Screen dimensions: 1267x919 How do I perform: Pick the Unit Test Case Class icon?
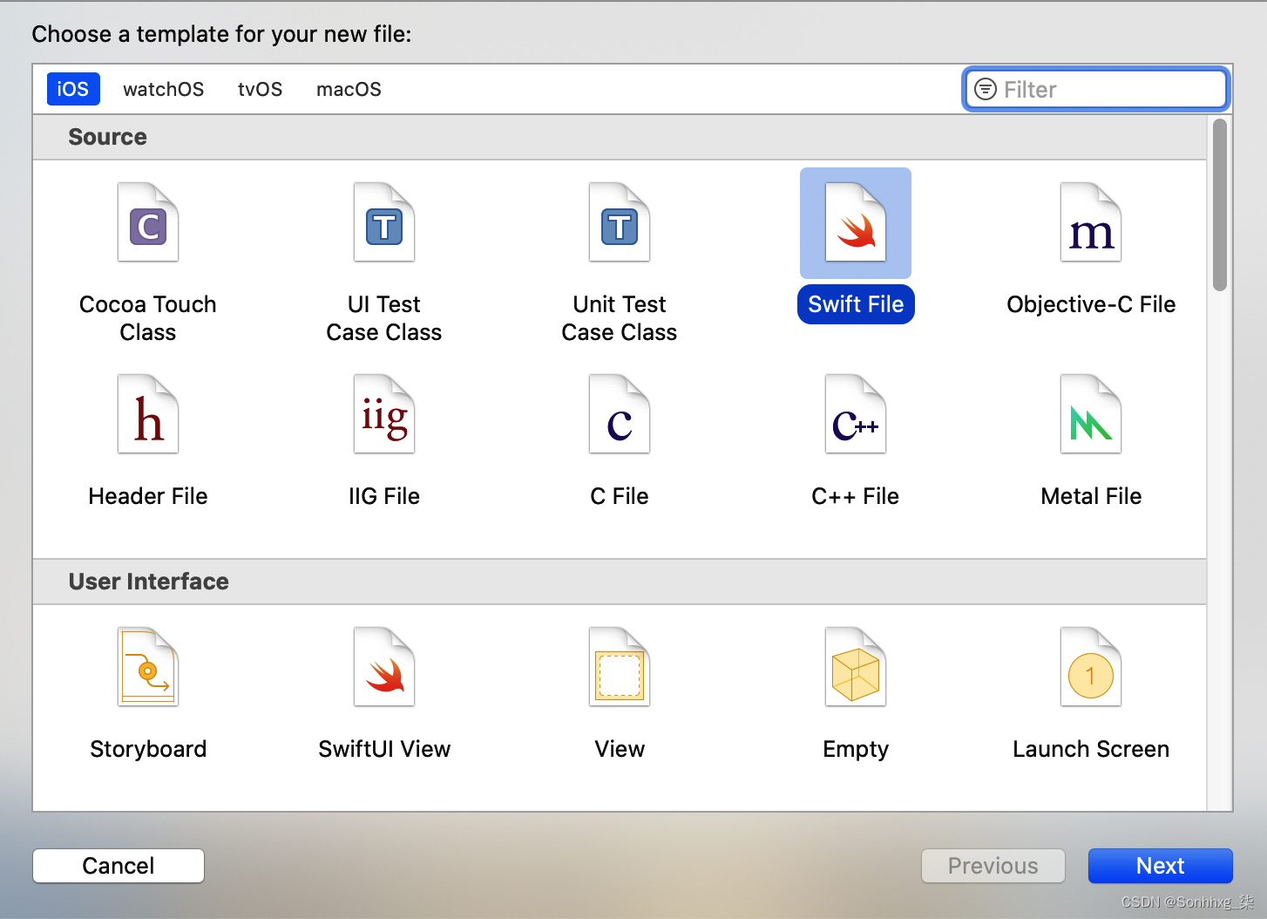[620, 222]
